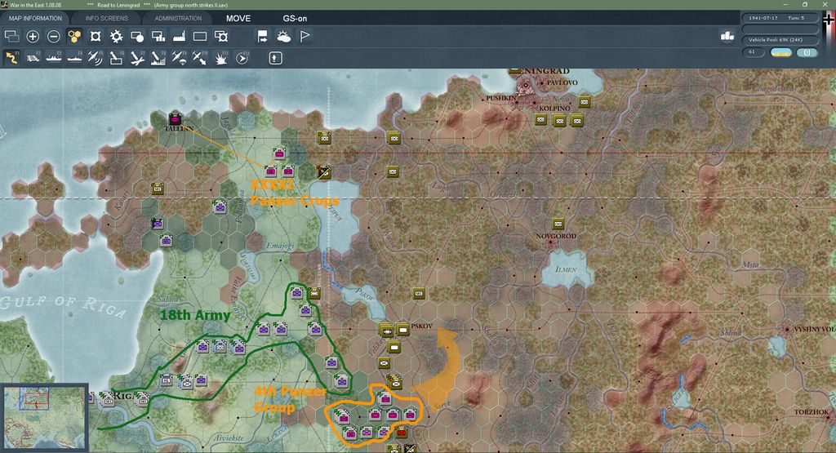Toggle the factory display icon
836x453 pixels.
coord(179,36)
